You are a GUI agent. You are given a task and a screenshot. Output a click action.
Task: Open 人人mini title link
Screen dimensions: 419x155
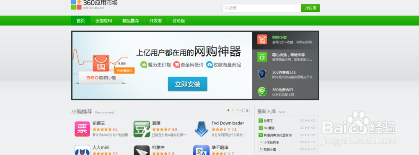(x=101, y=147)
